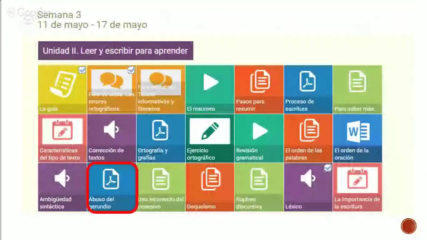This screenshot has height=240, width=427.
Task: Open the Pasos para resumir page
Action: (259, 89)
